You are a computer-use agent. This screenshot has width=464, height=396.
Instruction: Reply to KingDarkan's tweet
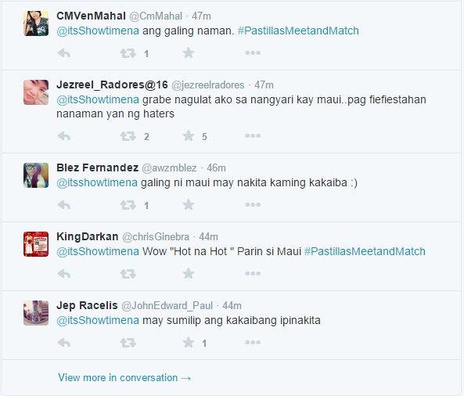(64, 274)
